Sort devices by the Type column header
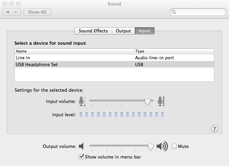This screenshot has width=229, height=166. [173, 51]
